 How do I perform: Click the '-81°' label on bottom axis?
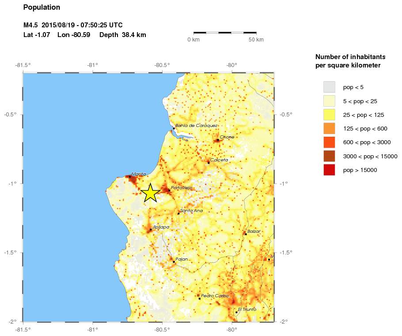92,329
